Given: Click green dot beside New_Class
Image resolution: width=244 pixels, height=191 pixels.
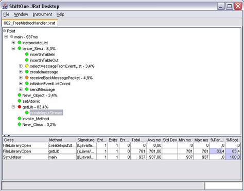Looking at the screenshot, I should [x=20, y=124].
